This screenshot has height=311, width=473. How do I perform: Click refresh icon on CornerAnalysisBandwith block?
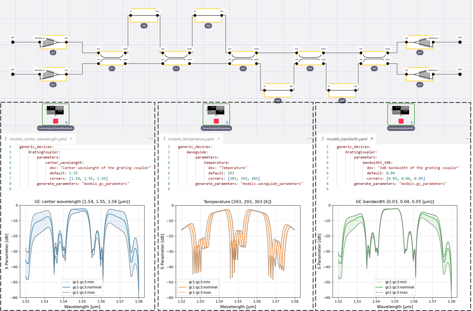[x=412, y=122]
